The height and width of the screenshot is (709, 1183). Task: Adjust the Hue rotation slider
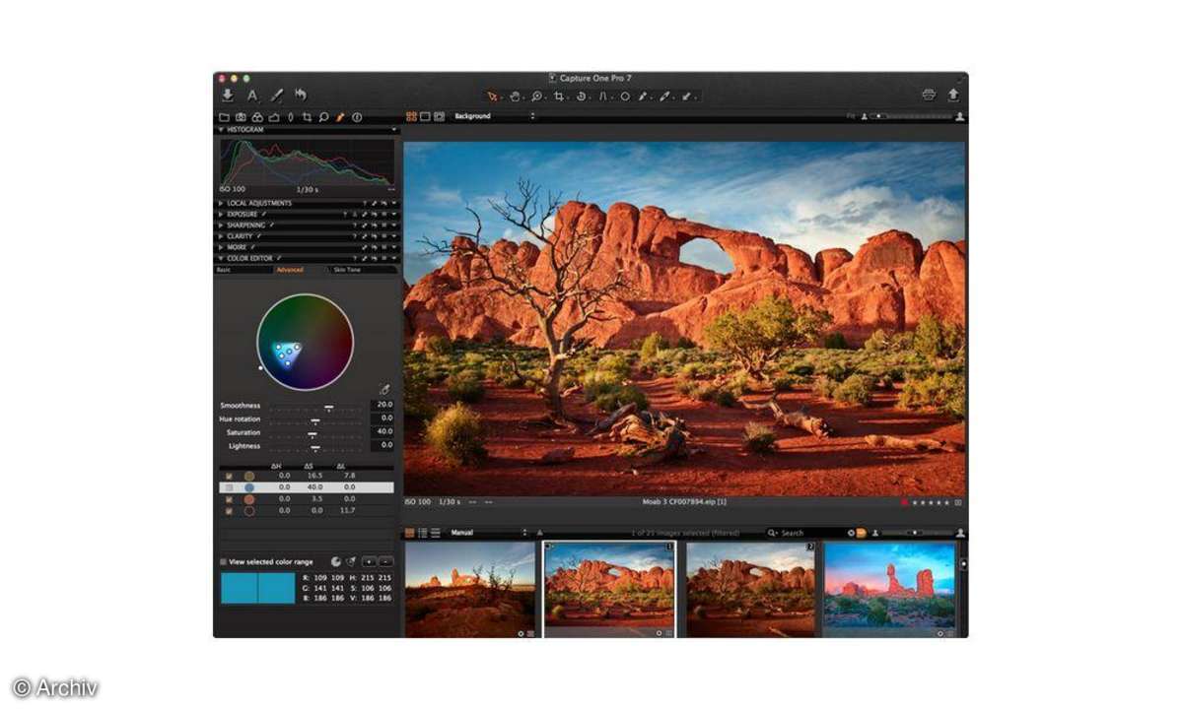(316, 419)
